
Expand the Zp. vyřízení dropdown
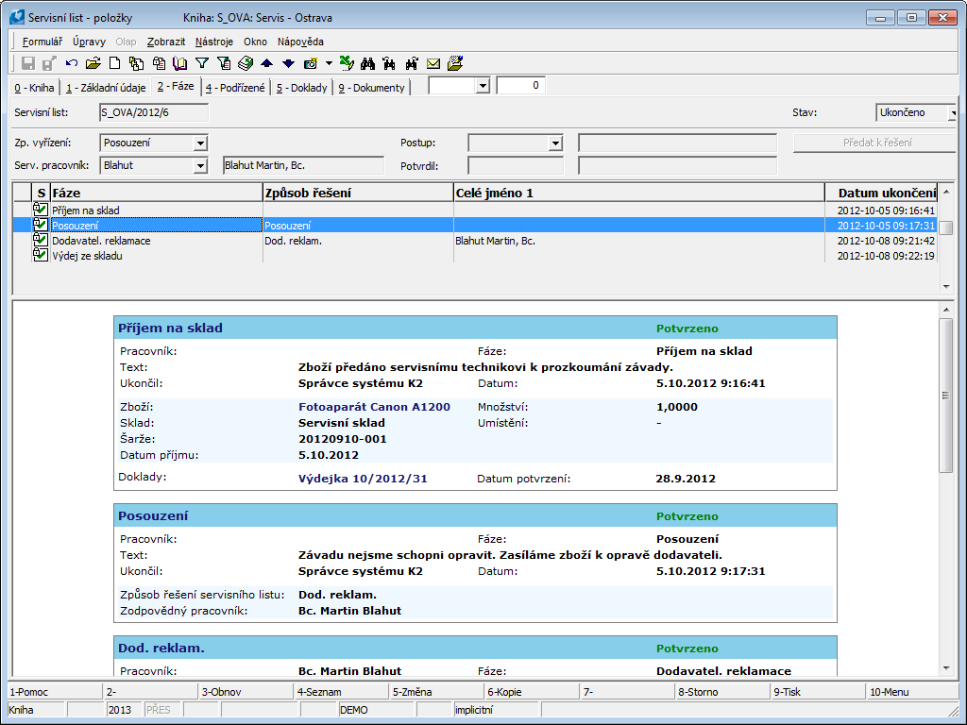point(199,143)
